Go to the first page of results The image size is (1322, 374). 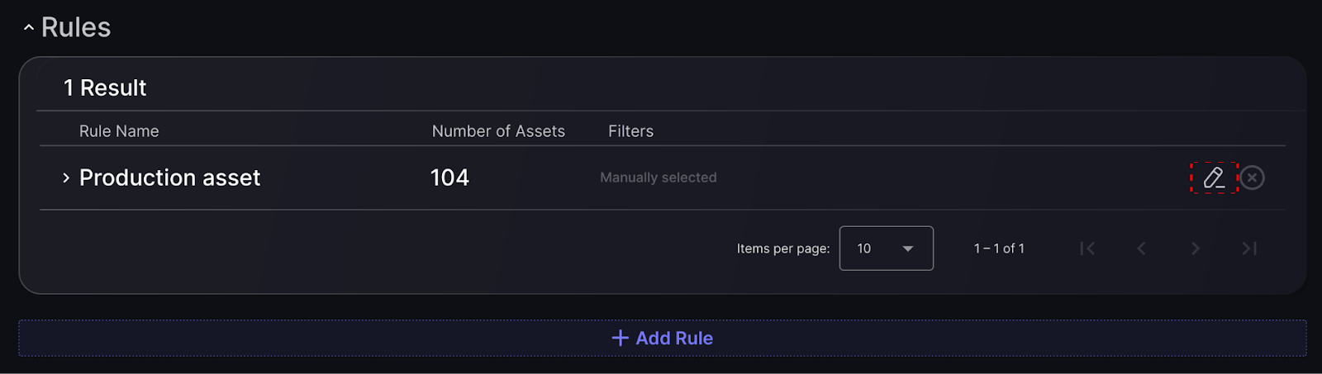click(x=1087, y=249)
